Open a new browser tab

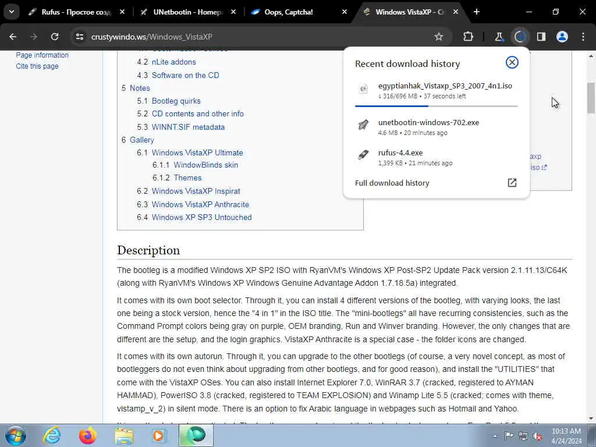(x=477, y=12)
